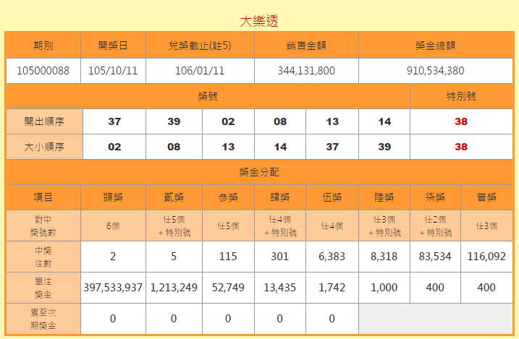Click the 普獎 column header
The height and width of the screenshot is (339, 519).
pyautogui.click(x=486, y=197)
